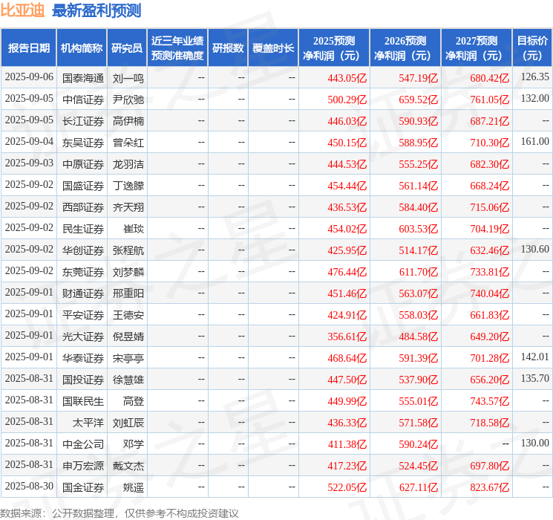This screenshot has width=553, height=520.
Task: Select the 机构简称 column header
Action: (x=82, y=48)
